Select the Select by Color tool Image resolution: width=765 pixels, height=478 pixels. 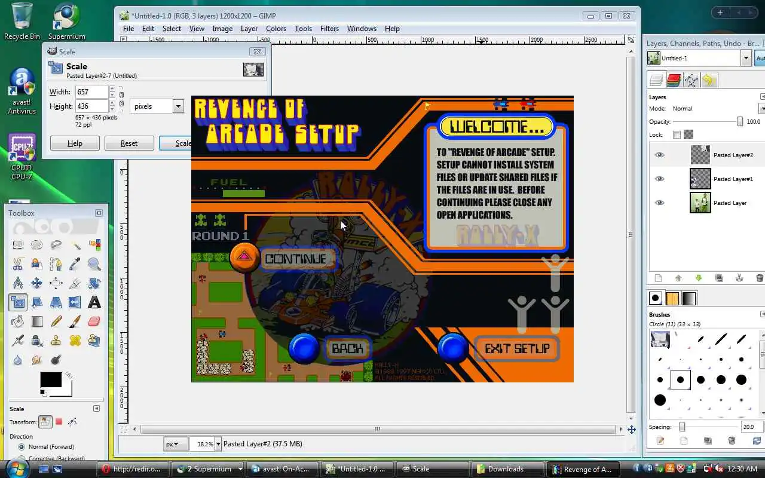(x=94, y=245)
